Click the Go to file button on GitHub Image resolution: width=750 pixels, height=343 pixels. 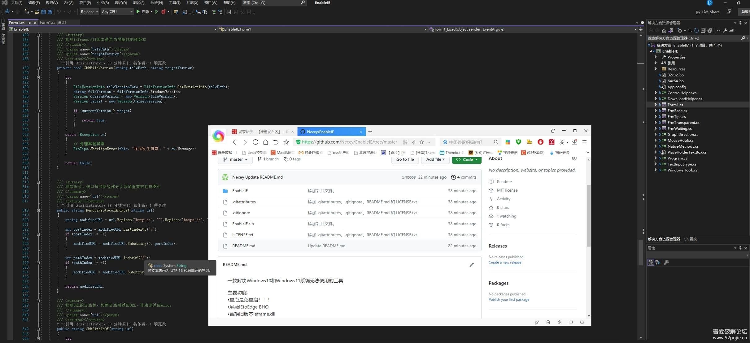[405, 159]
